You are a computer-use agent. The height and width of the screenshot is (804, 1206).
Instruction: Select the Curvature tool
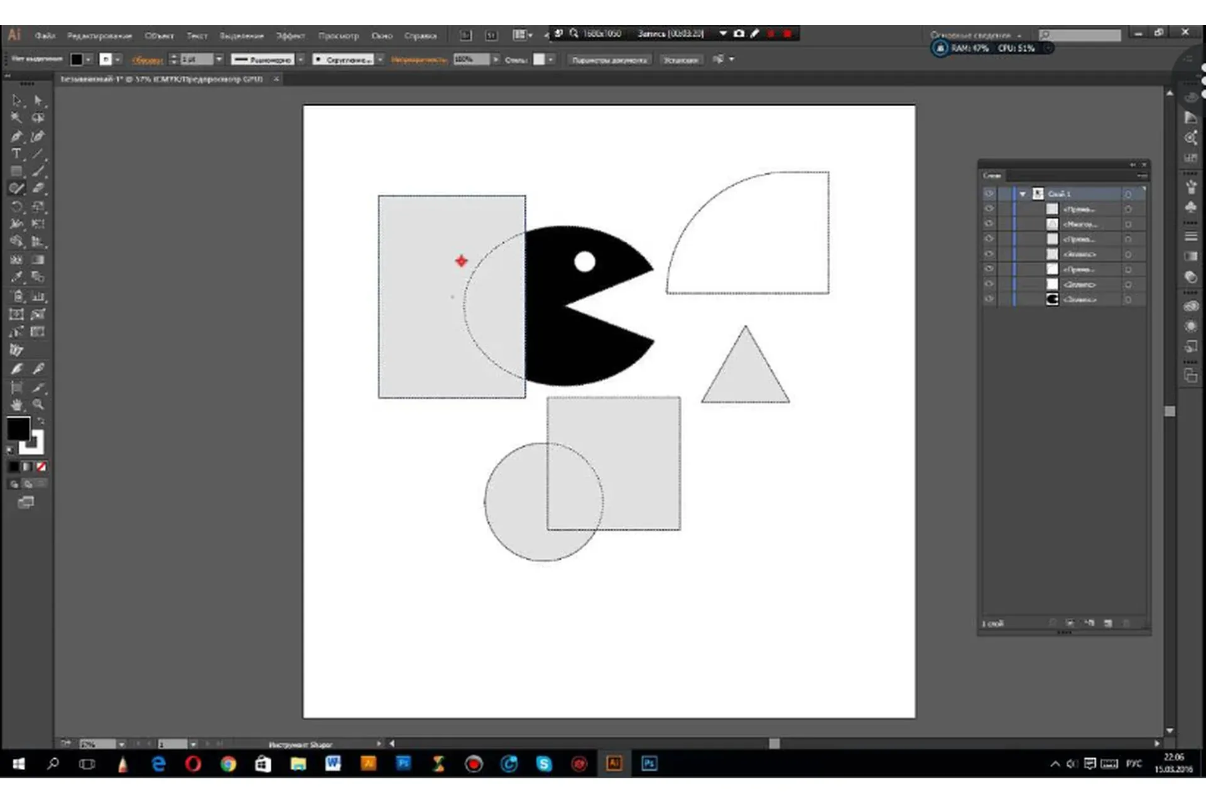(38, 136)
